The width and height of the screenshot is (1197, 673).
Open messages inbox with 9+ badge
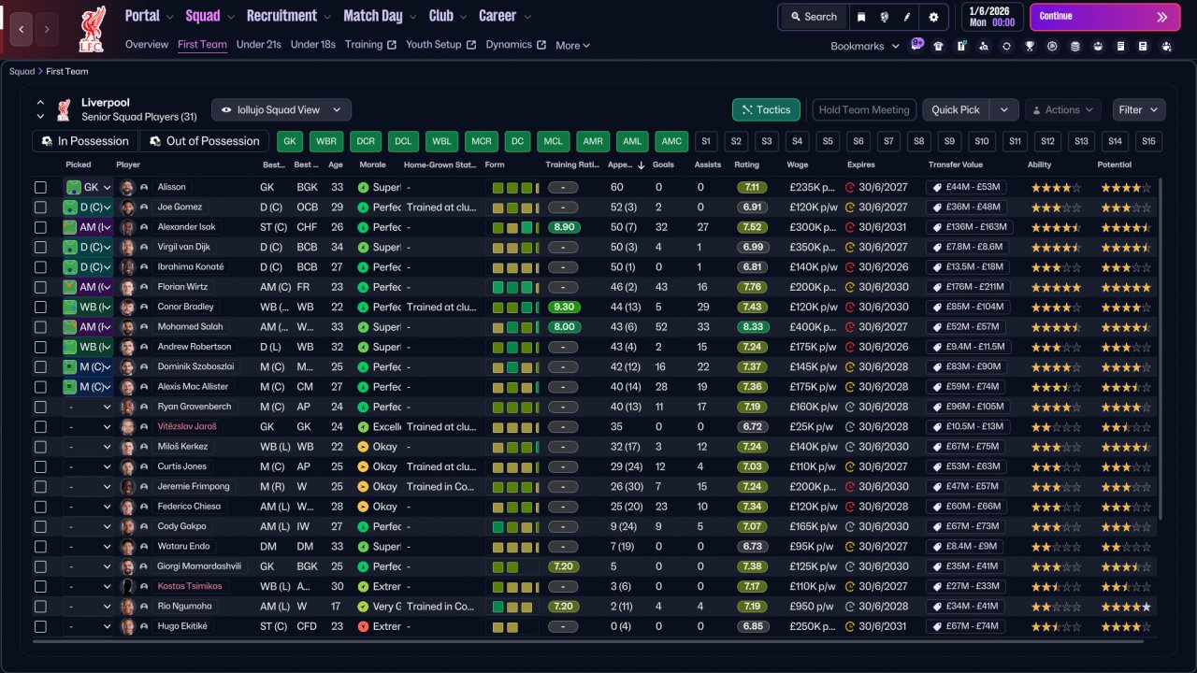point(916,45)
